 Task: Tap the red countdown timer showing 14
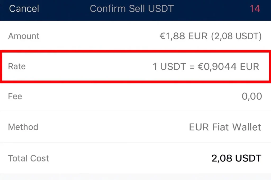pyautogui.click(x=255, y=9)
